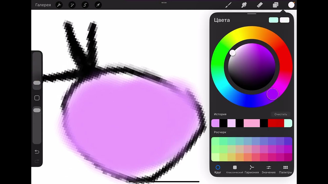Image resolution: width=328 pixels, height=184 pixels.
Task: Pick bottom-right magenta swatch in Росчерк palette
Action: 288,157
